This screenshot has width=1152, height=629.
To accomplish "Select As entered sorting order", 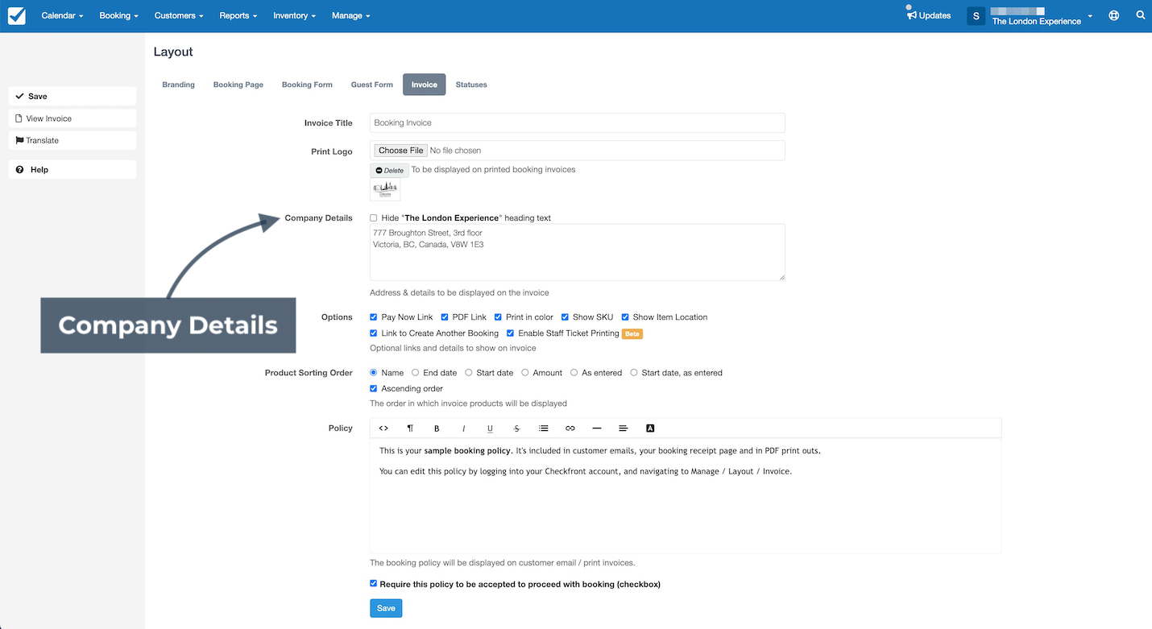I will click(x=574, y=373).
